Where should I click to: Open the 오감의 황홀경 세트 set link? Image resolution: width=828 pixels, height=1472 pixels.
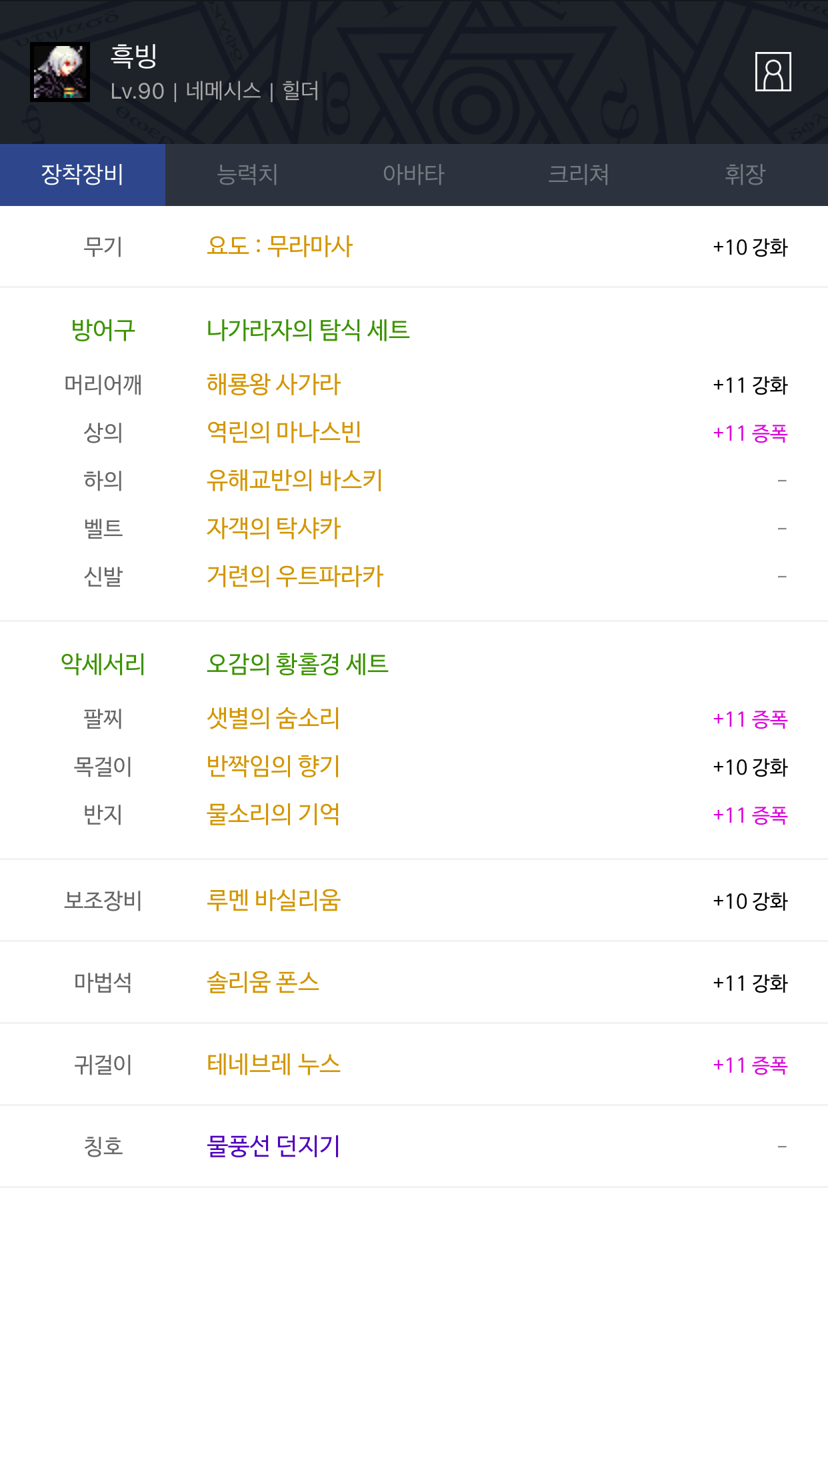tap(297, 663)
